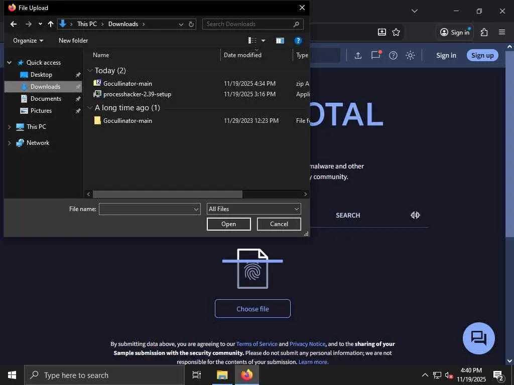Open VirusTotal API scripts icon
Screen dimensions: 514x385
click(x=415, y=215)
